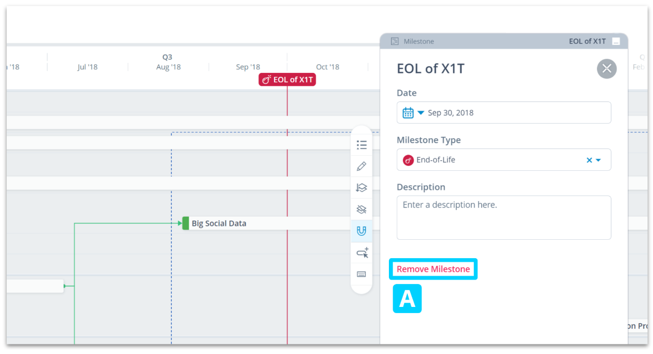Image resolution: width=653 pixels, height=354 pixels.
Task: Minimize the Milestone panel
Action: pos(616,41)
